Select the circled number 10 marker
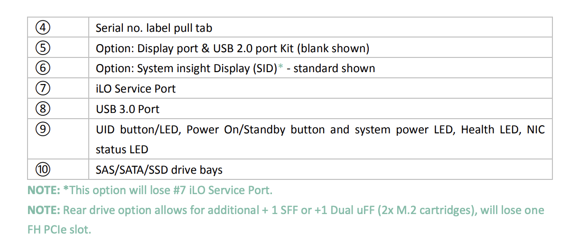Viewport: 579px width, 243px height. 43,169
